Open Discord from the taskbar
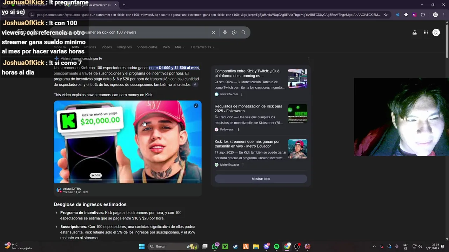449x252 pixels. [266, 246]
